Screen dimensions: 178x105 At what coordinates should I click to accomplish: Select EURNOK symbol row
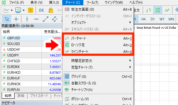[x=32, y=84]
